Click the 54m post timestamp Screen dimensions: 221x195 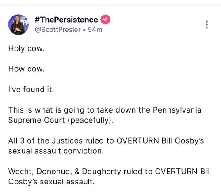[x=95, y=30]
